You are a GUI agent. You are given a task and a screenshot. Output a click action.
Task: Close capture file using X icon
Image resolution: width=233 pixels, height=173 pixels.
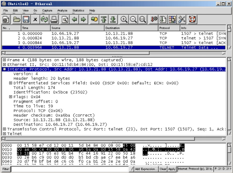(x=35, y=19)
